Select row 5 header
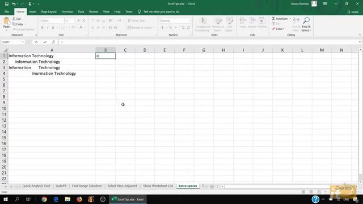This screenshot has width=363, height=204. coord(4,79)
